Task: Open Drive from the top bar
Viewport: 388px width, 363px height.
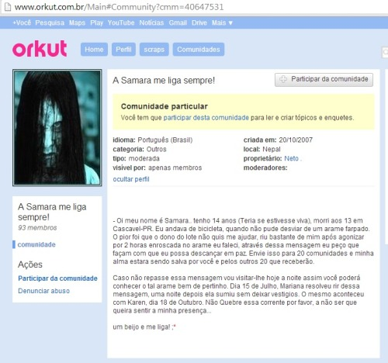Action: point(199,22)
